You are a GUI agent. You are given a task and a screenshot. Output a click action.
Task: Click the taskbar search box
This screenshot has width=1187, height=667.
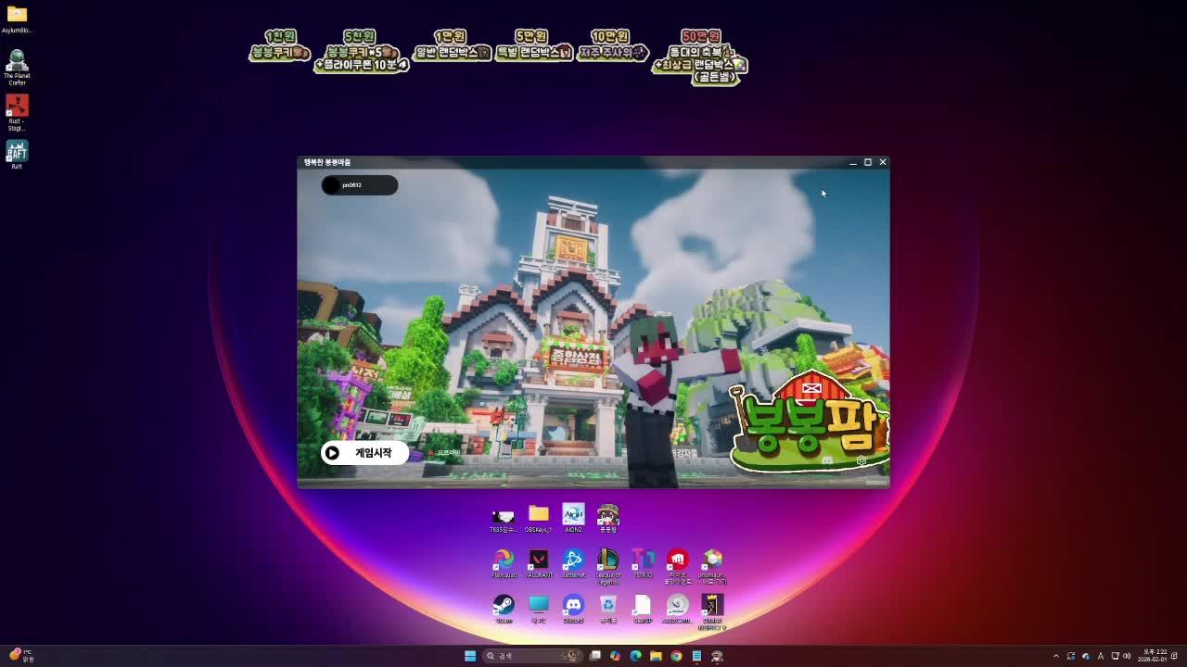pos(532,656)
